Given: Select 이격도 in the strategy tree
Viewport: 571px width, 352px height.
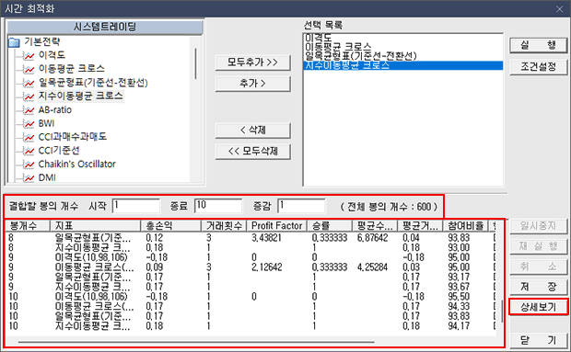Looking at the screenshot, I should click(x=52, y=55).
